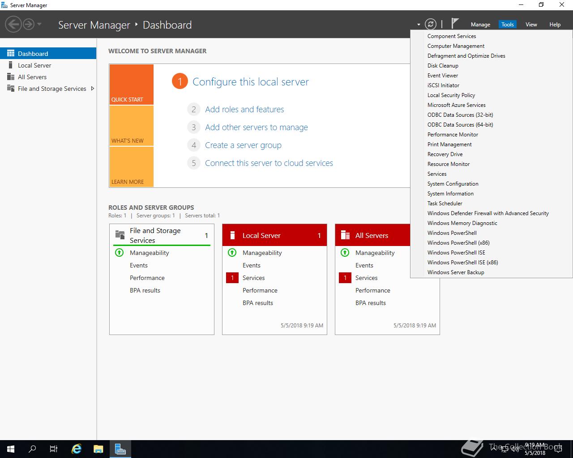The image size is (573, 458).
Task: Click Manageability status icon in File and Storage tile
Action: click(x=119, y=253)
